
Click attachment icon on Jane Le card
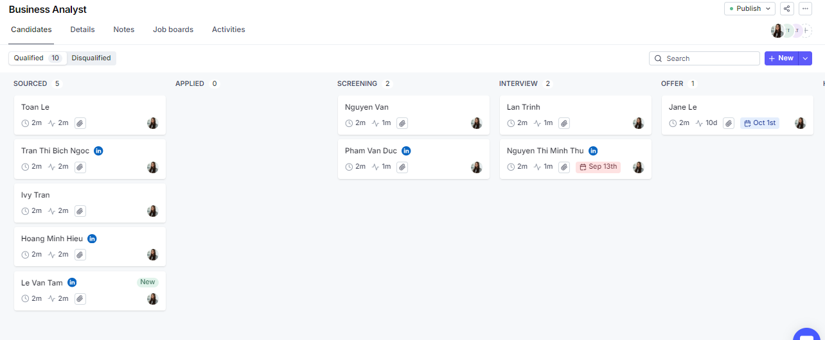tap(728, 123)
